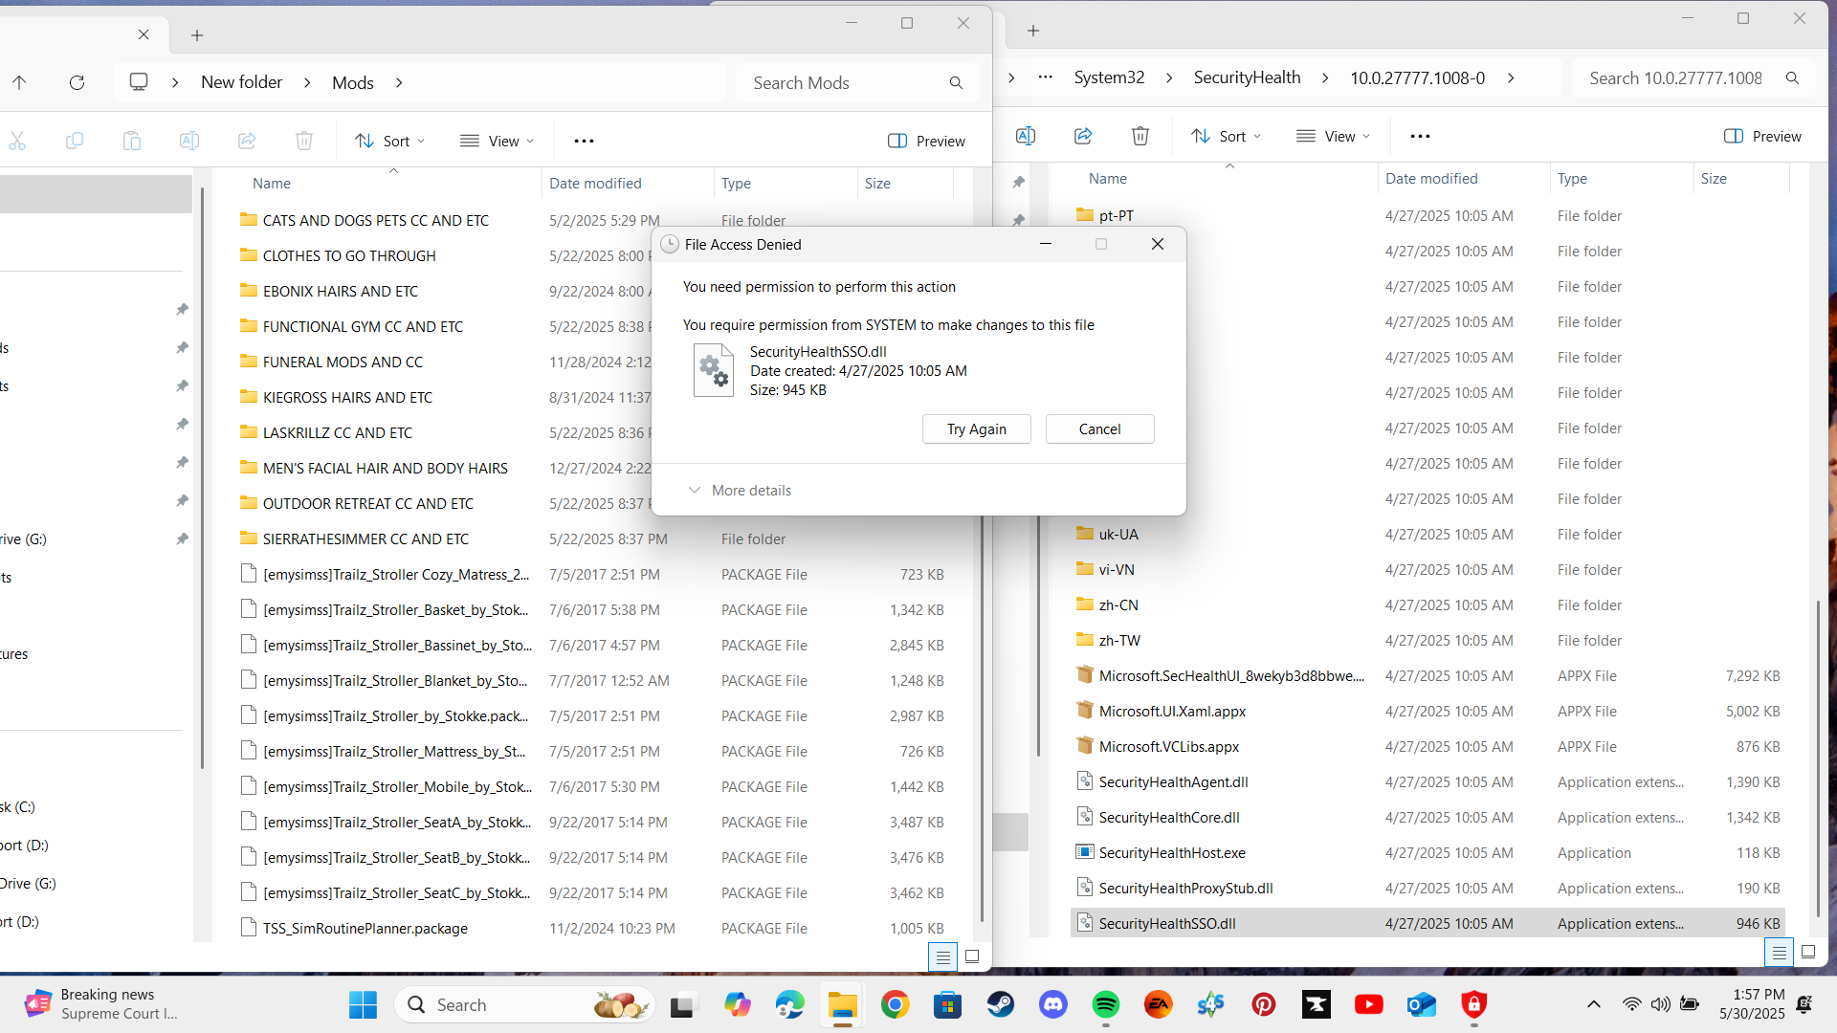The width and height of the screenshot is (1837, 1033).
Task: Click New folder breadcrumb in Mods window
Action: [241, 82]
